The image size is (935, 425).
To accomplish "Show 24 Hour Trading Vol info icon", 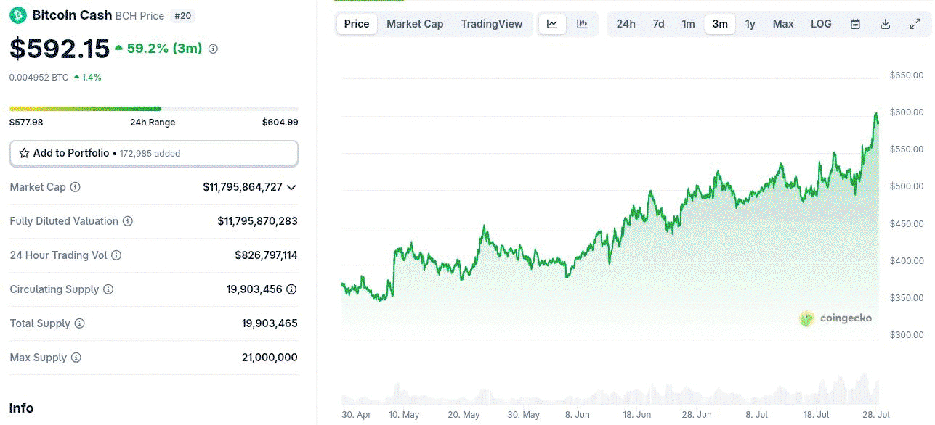I will click(116, 255).
